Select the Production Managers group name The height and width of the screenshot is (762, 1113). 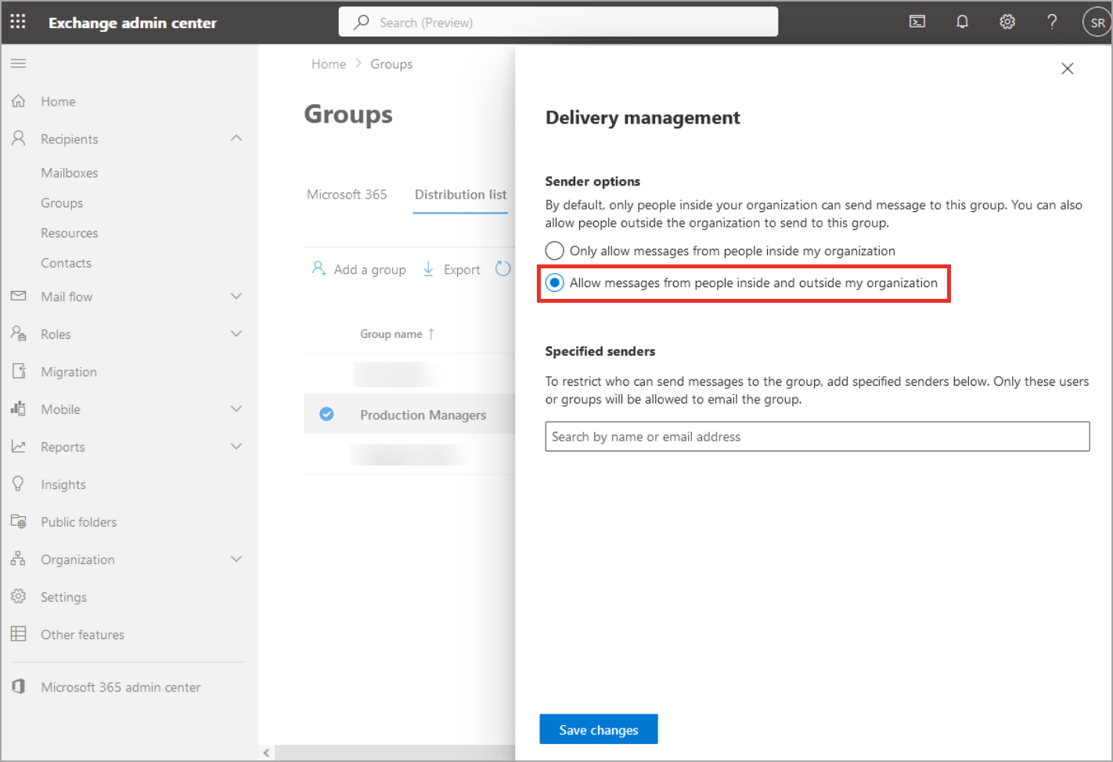pyautogui.click(x=423, y=415)
